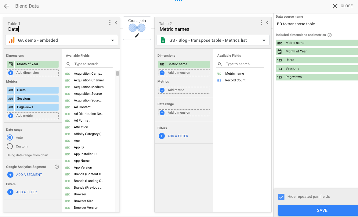Toggle Hide repeated join fields checkbox
Image resolution: width=358 pixels, height=217 pixels.
(x=281, y=197)
